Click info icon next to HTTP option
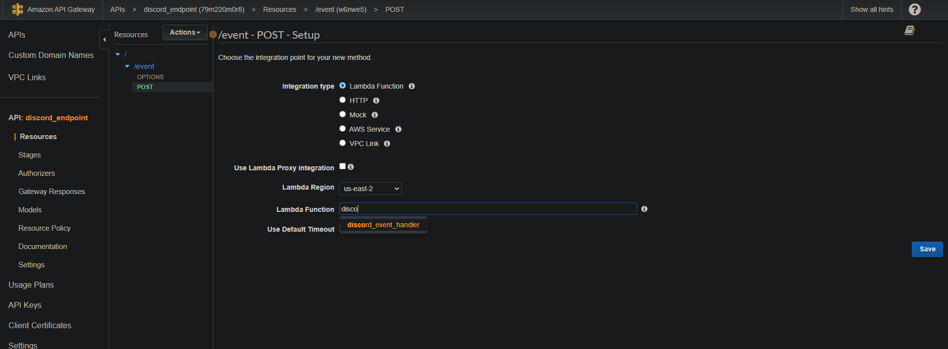Screen dimensions: 948x349 [x=376, y=100]
